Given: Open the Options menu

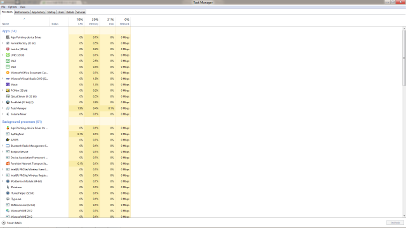Looking at the screenshot, I should pos(13,7).
